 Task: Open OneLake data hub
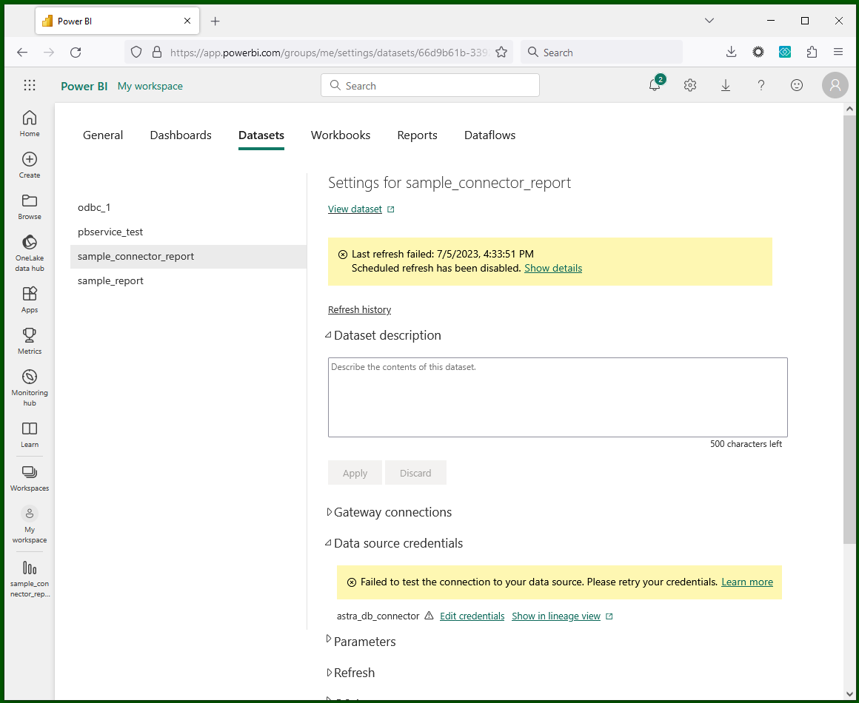click(x=30, y=254)
